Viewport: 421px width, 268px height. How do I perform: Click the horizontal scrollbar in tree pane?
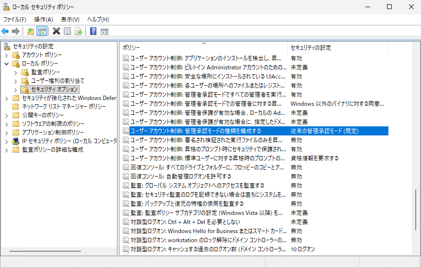tap(45, 251)
